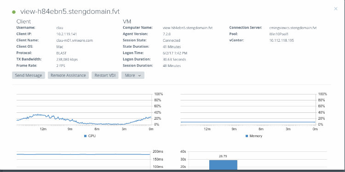Select the username value clau
This screenshot has height=172, width=345.
click(x=60, y=28)
